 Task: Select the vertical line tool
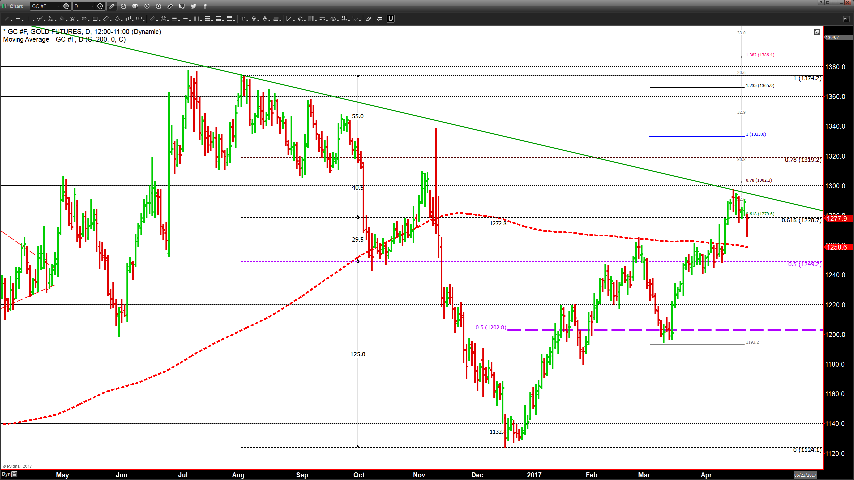[29, 19]
